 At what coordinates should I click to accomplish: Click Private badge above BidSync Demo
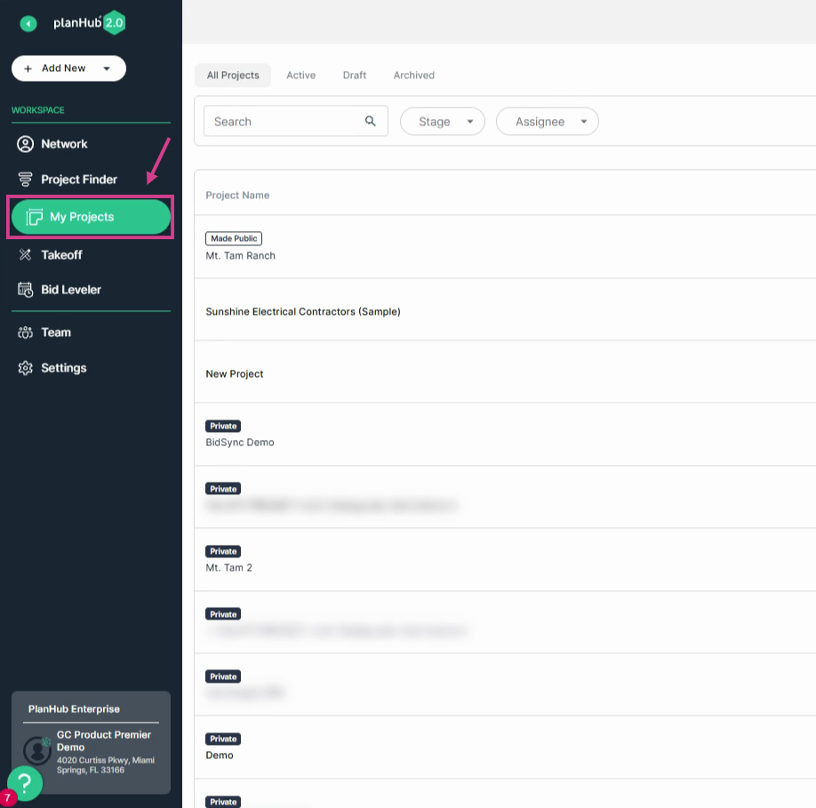pos(223,426)
